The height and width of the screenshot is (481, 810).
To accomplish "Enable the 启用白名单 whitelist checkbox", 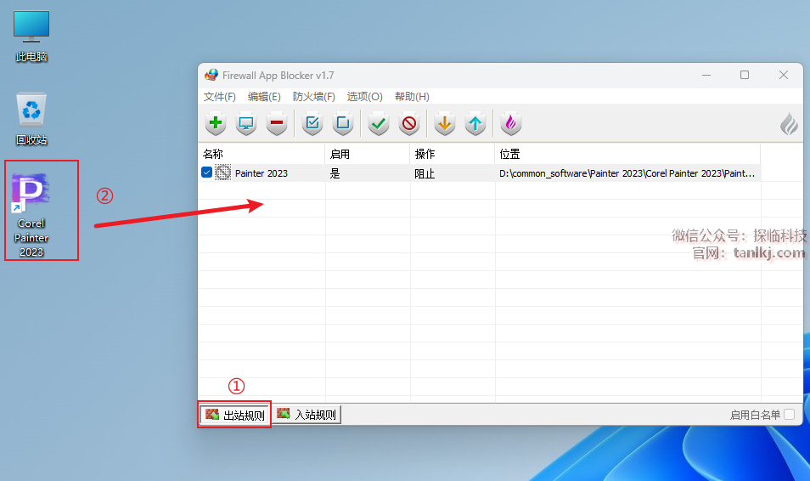I will click(x=789, y=415).
